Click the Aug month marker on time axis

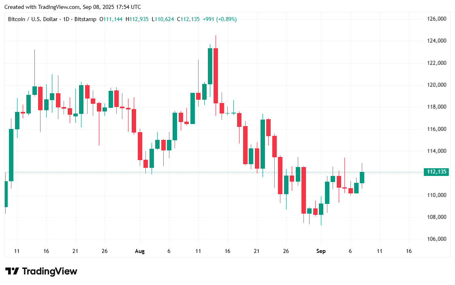[x=140, y=251]
